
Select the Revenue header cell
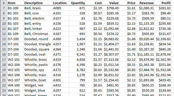tap(145, 3)
